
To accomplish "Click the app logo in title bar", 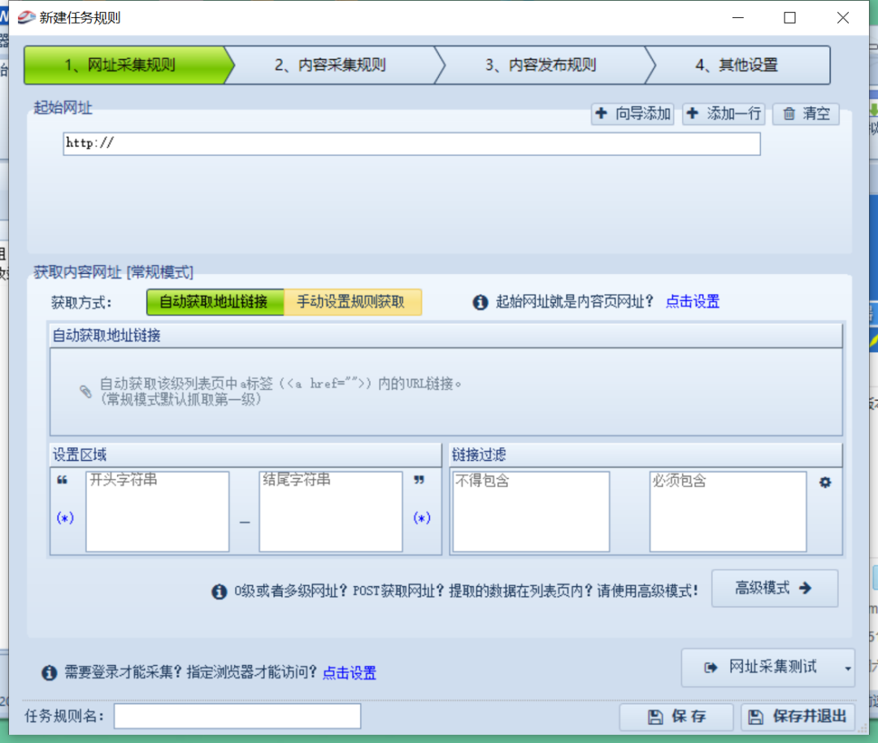I will point(26,17).
